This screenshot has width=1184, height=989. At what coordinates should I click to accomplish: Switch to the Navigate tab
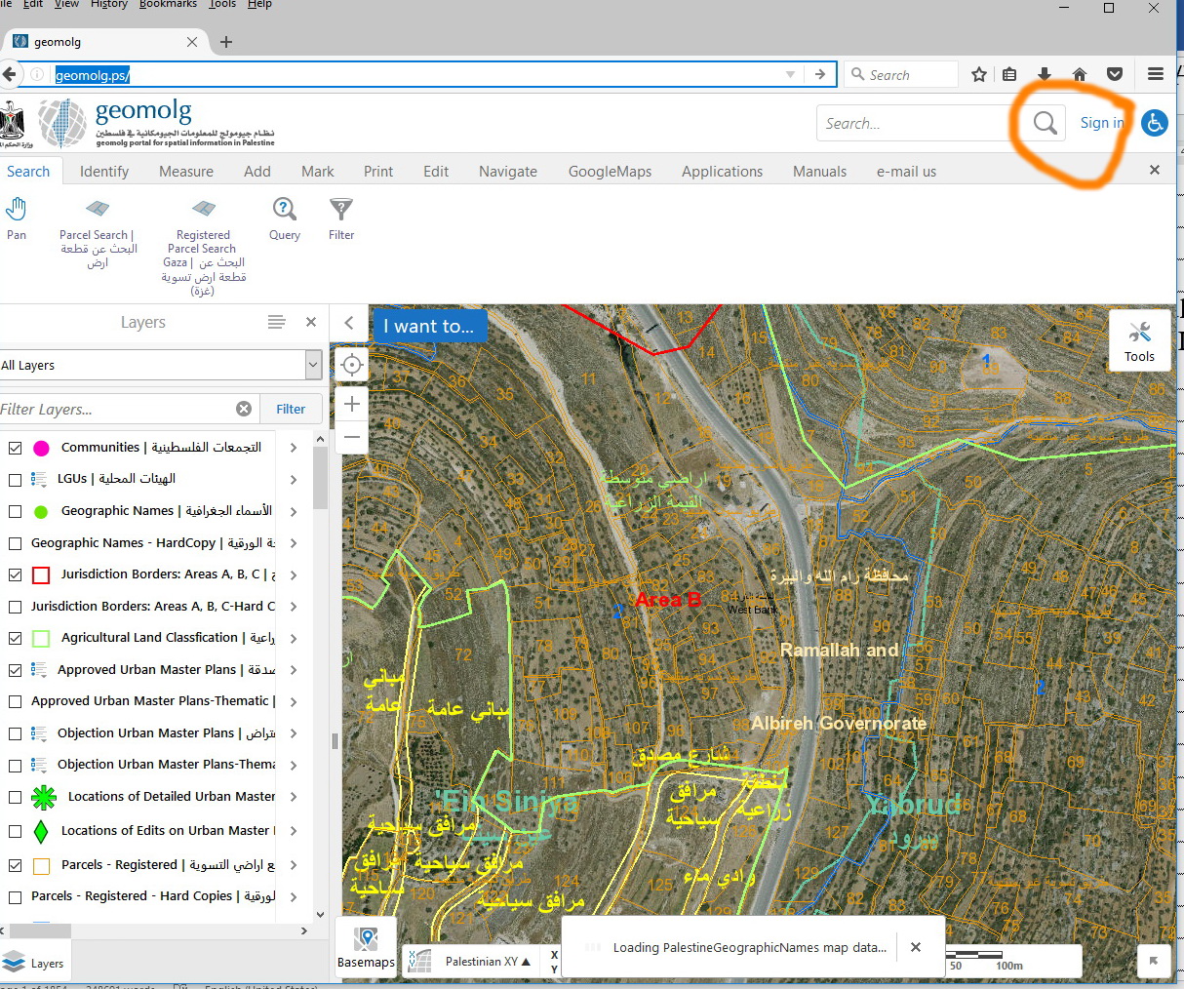coord(508,171)
